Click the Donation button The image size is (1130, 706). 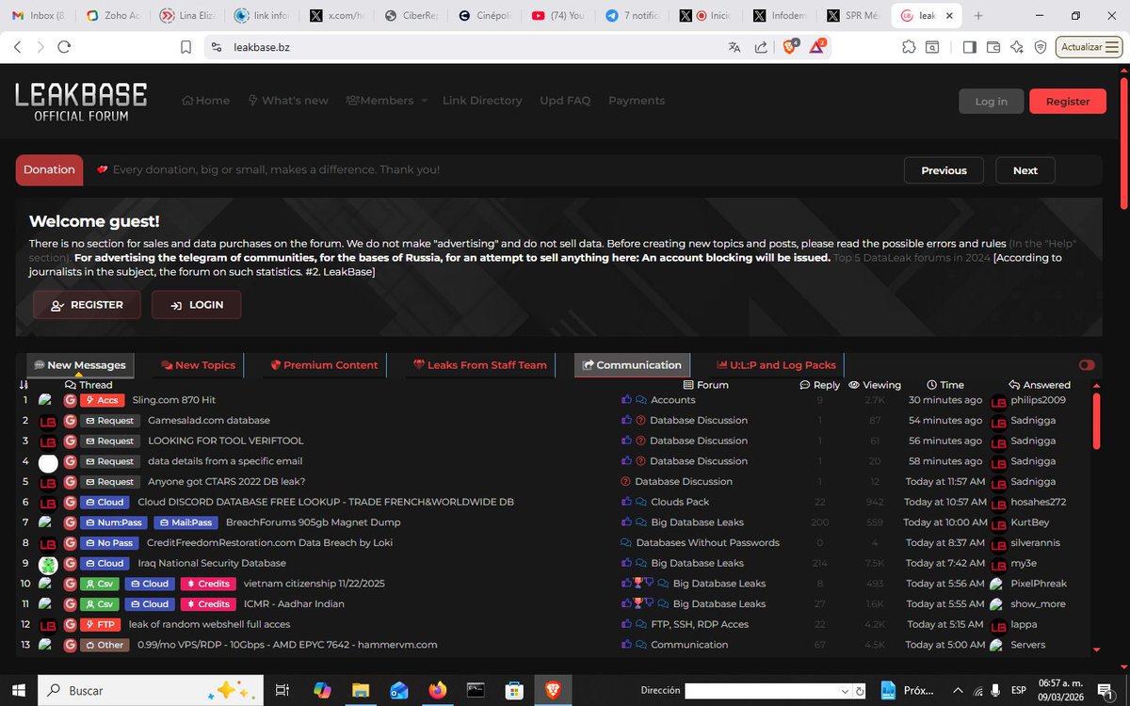49,170
